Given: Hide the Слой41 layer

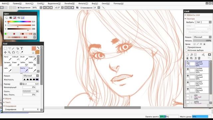Looking at the screenshot, I should (x=188, y=89).
